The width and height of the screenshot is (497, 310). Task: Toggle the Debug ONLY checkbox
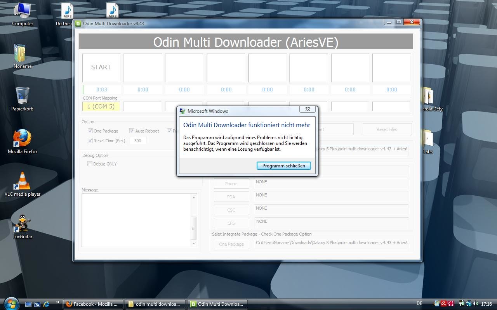tap(90, 164)
